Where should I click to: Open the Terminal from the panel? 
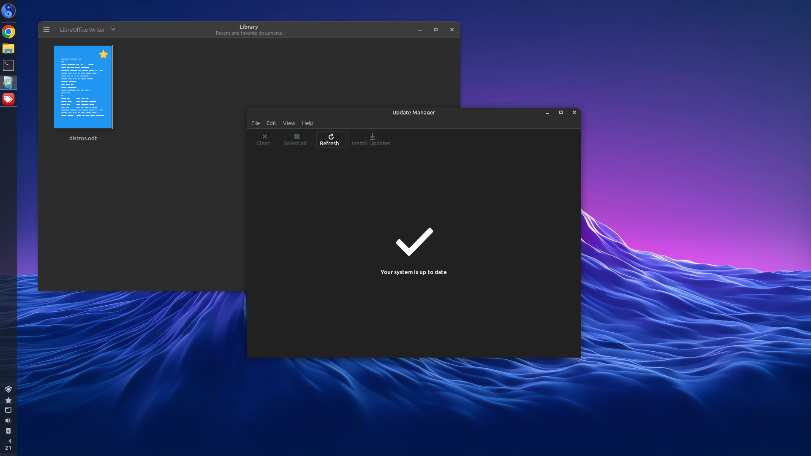pyautogui.click(x=8, y=65)
